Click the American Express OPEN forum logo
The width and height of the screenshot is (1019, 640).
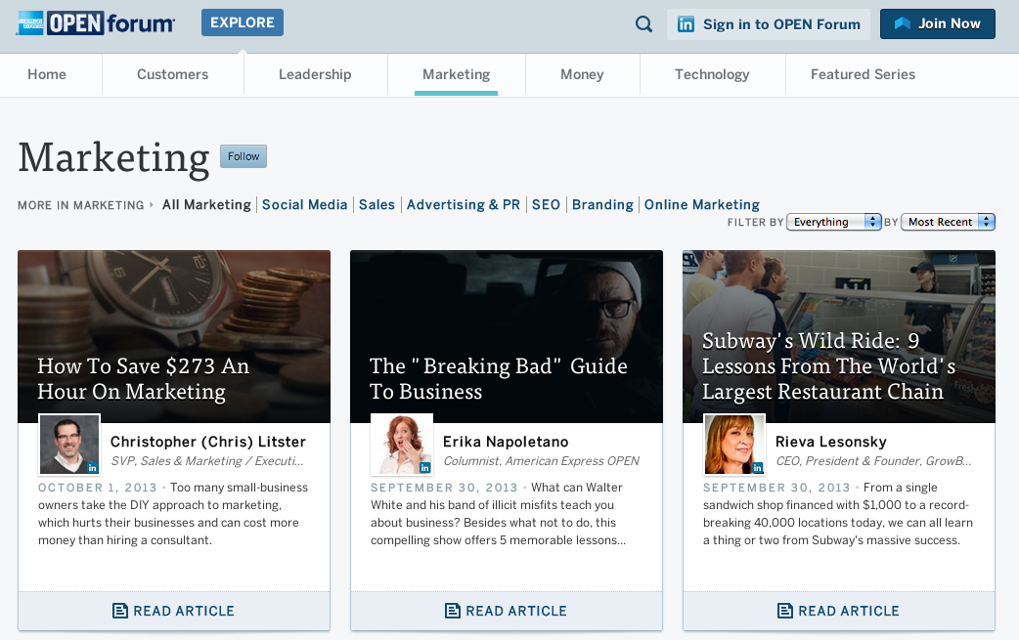[96, 23]
